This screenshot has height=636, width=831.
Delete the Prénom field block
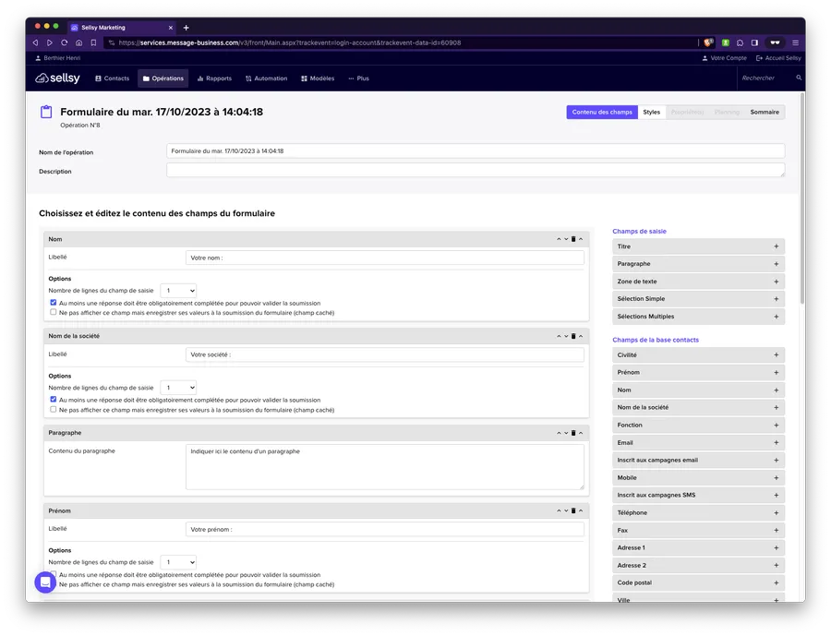[573, 510]
